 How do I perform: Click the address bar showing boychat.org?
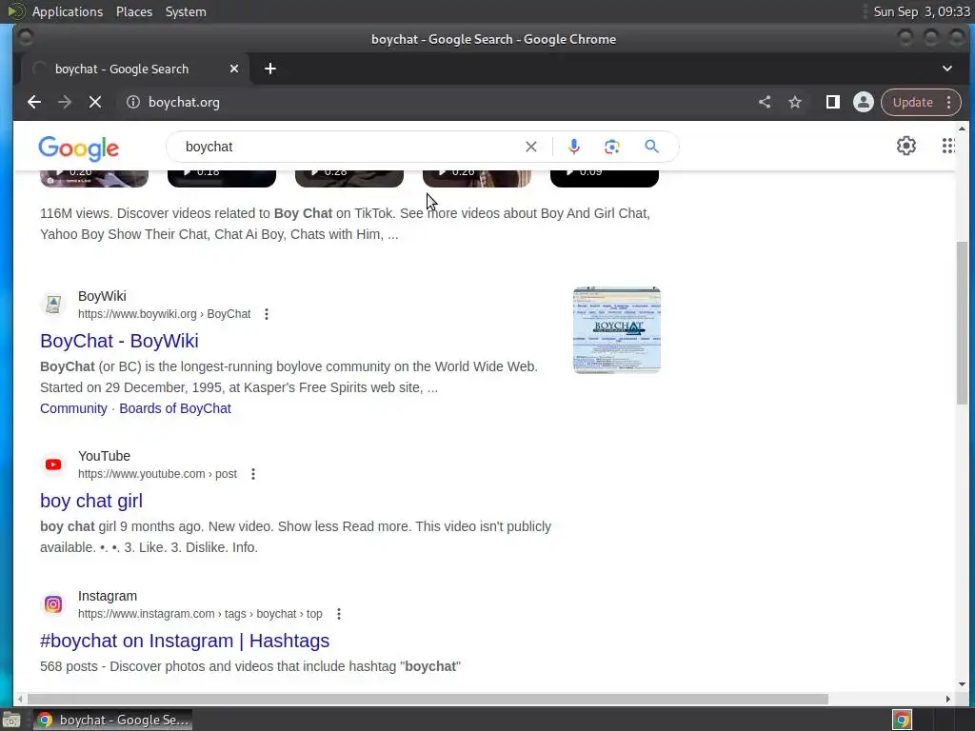coord(435,102)
